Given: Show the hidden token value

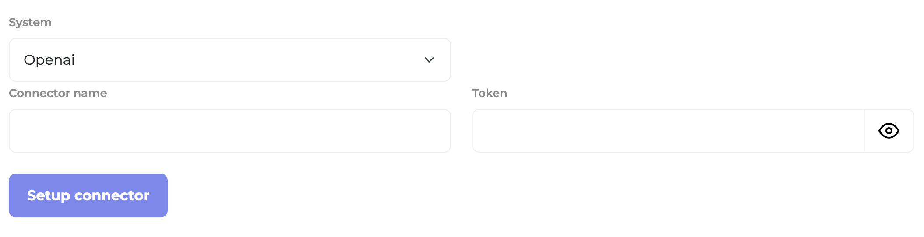Looking at the screenshot, I should [x=889, y=131].
